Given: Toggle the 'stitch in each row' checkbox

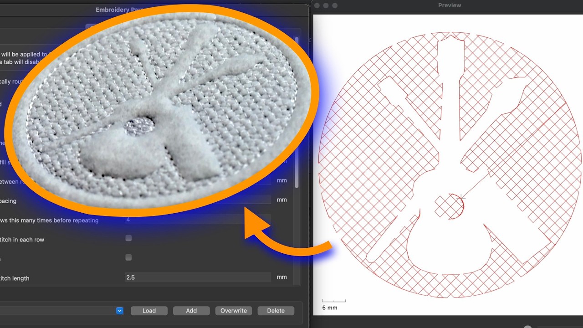Looking at the screenshot, I should [x=128, y=238].
